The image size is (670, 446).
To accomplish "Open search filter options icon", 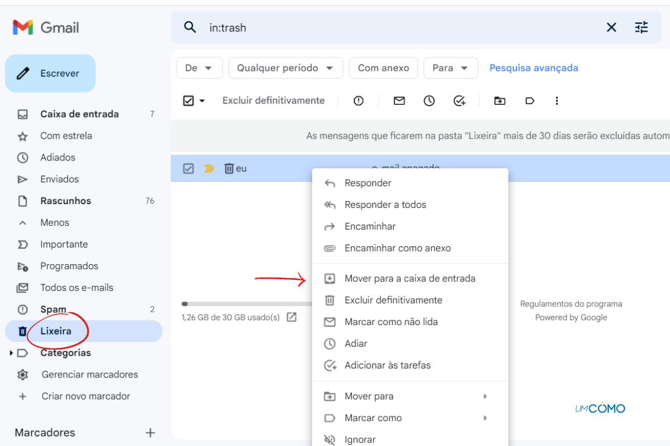I will point(642,27).
